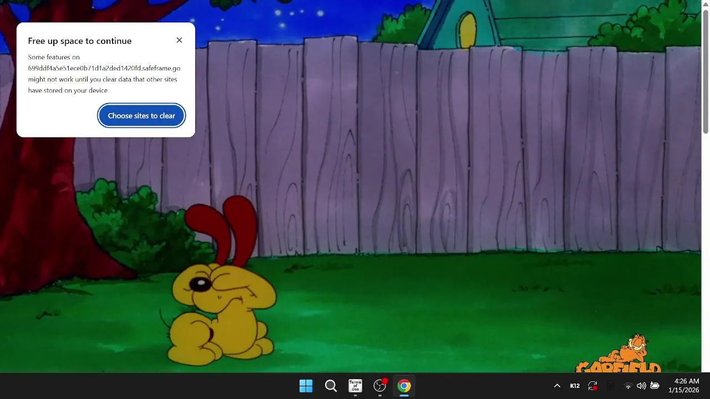
Task: Switch to Google Chrome in taskbar
Action: click(x=404, y=386)
